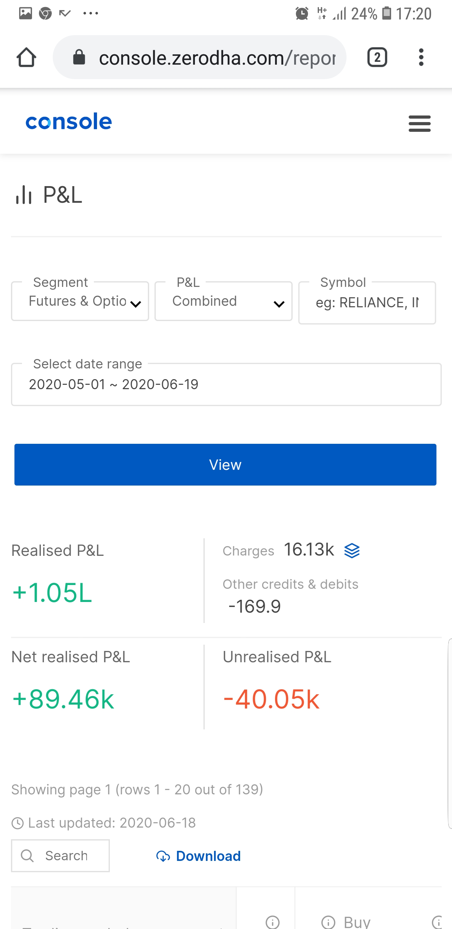This screenshot has width=452, height=929.
Task: Click the magnifier icon in Search box
Action: click(27, 856)
